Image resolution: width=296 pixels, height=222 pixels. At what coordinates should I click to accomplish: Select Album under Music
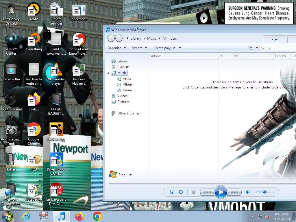pos(125,84)
